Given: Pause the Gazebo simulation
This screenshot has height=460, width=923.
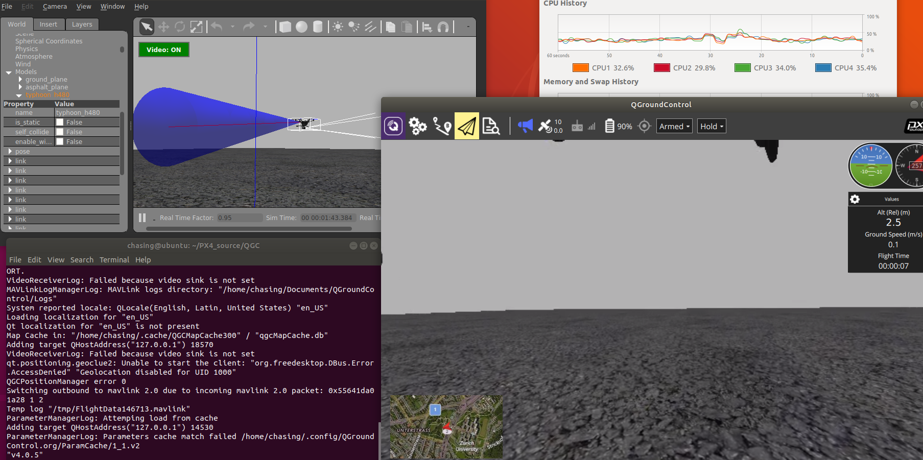Looking at the screenshot, I should tap(143, 217).
